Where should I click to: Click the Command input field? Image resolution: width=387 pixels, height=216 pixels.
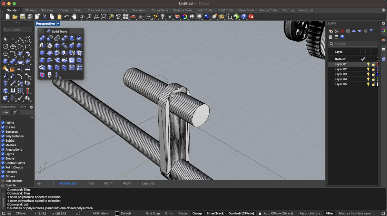point(17,30)
